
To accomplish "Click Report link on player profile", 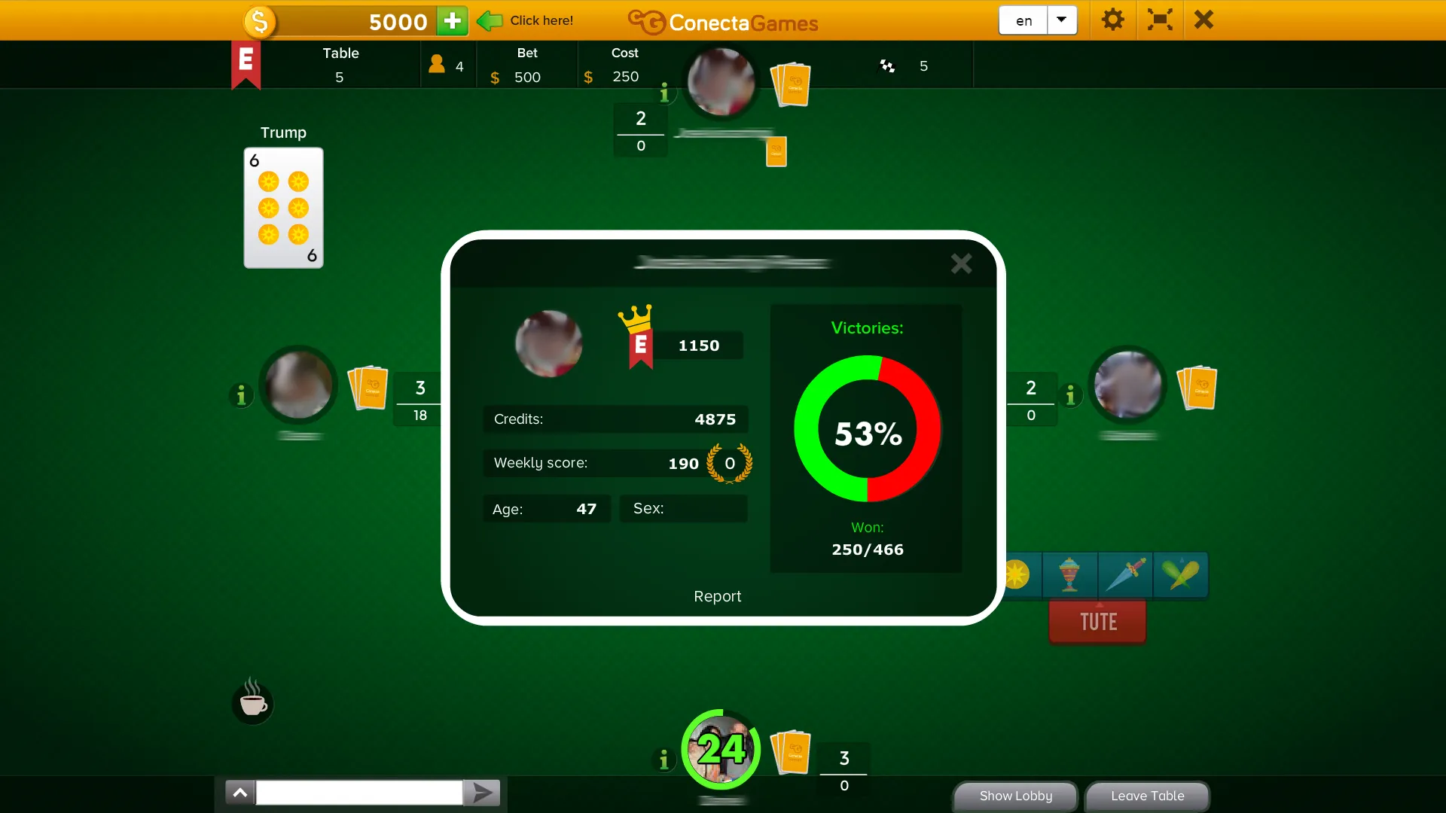I will tap(718, 597).
